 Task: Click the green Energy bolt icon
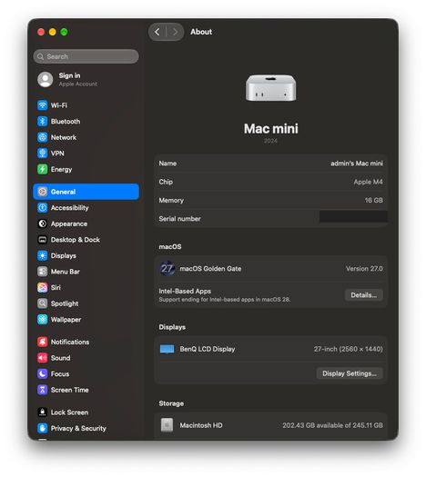[43, 169]
